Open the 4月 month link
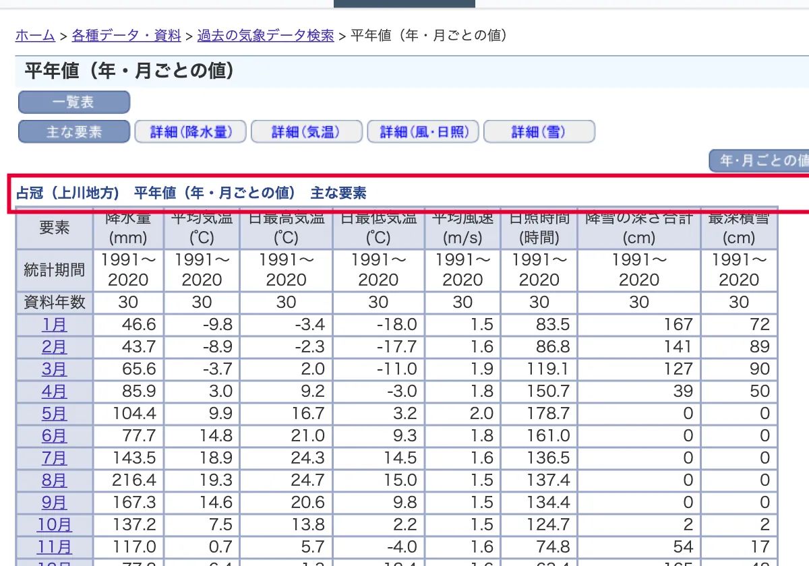Image resolution: width=809 pixels, height=566 pixels. (x=55, y=391)
